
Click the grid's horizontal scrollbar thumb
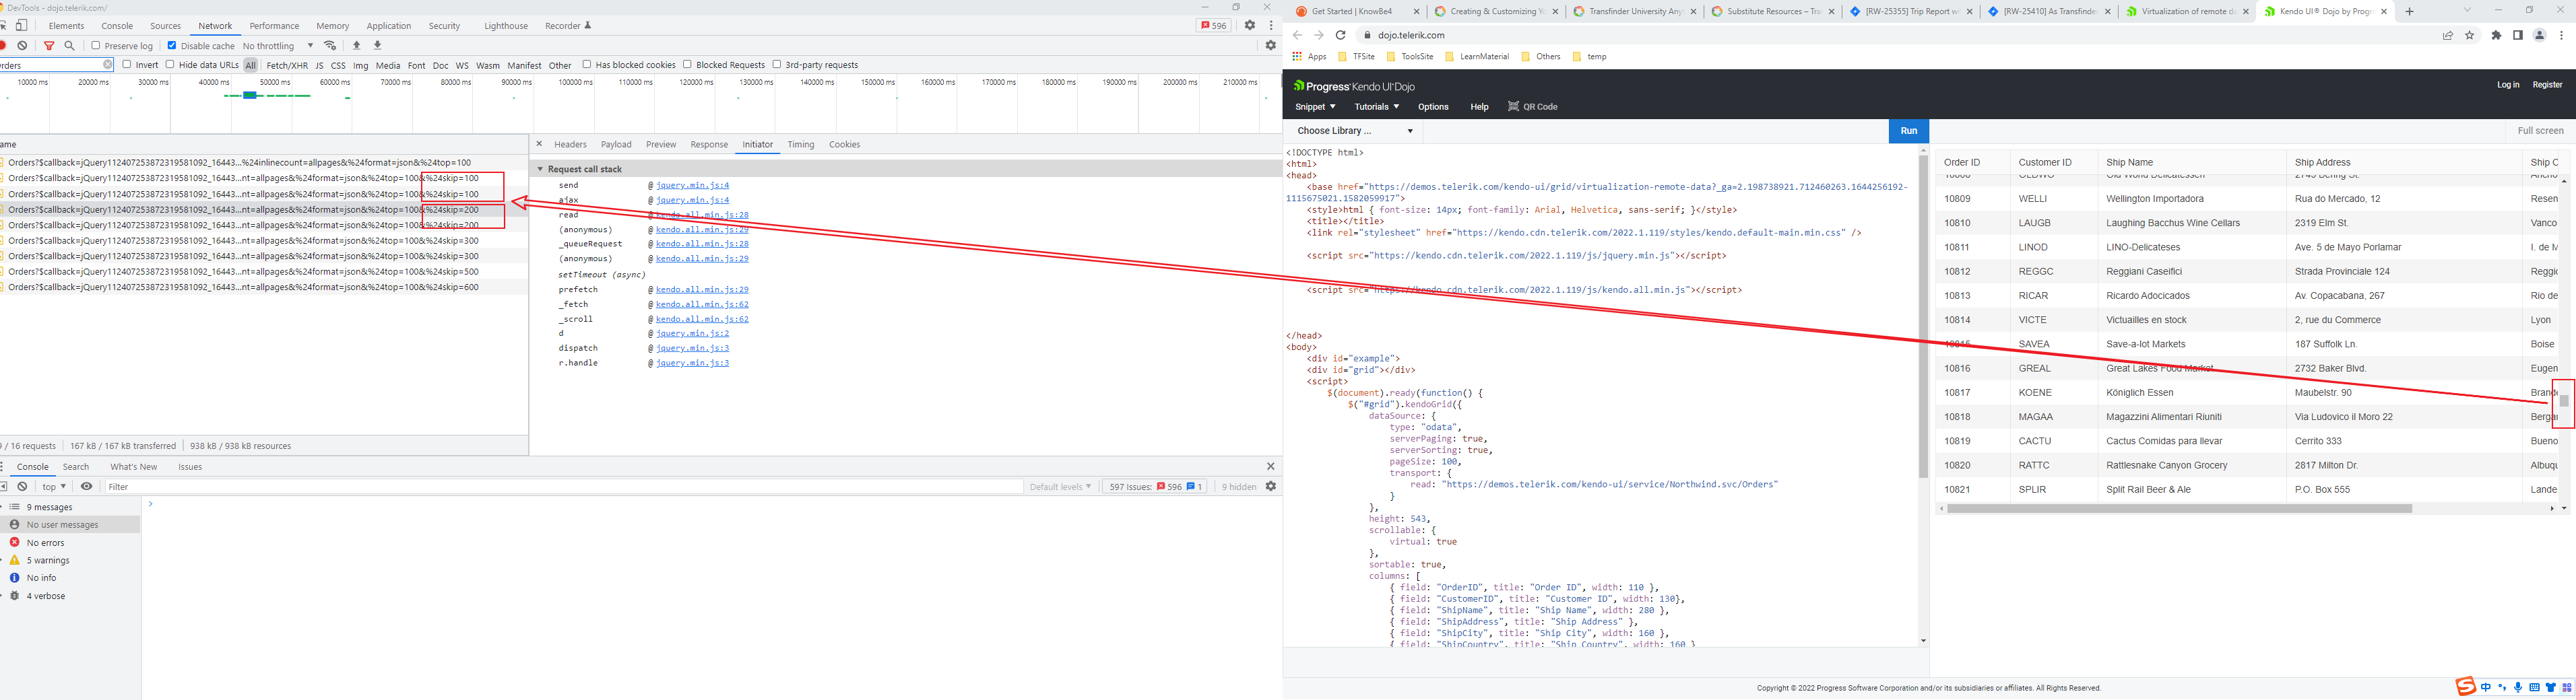point(2179,508)
